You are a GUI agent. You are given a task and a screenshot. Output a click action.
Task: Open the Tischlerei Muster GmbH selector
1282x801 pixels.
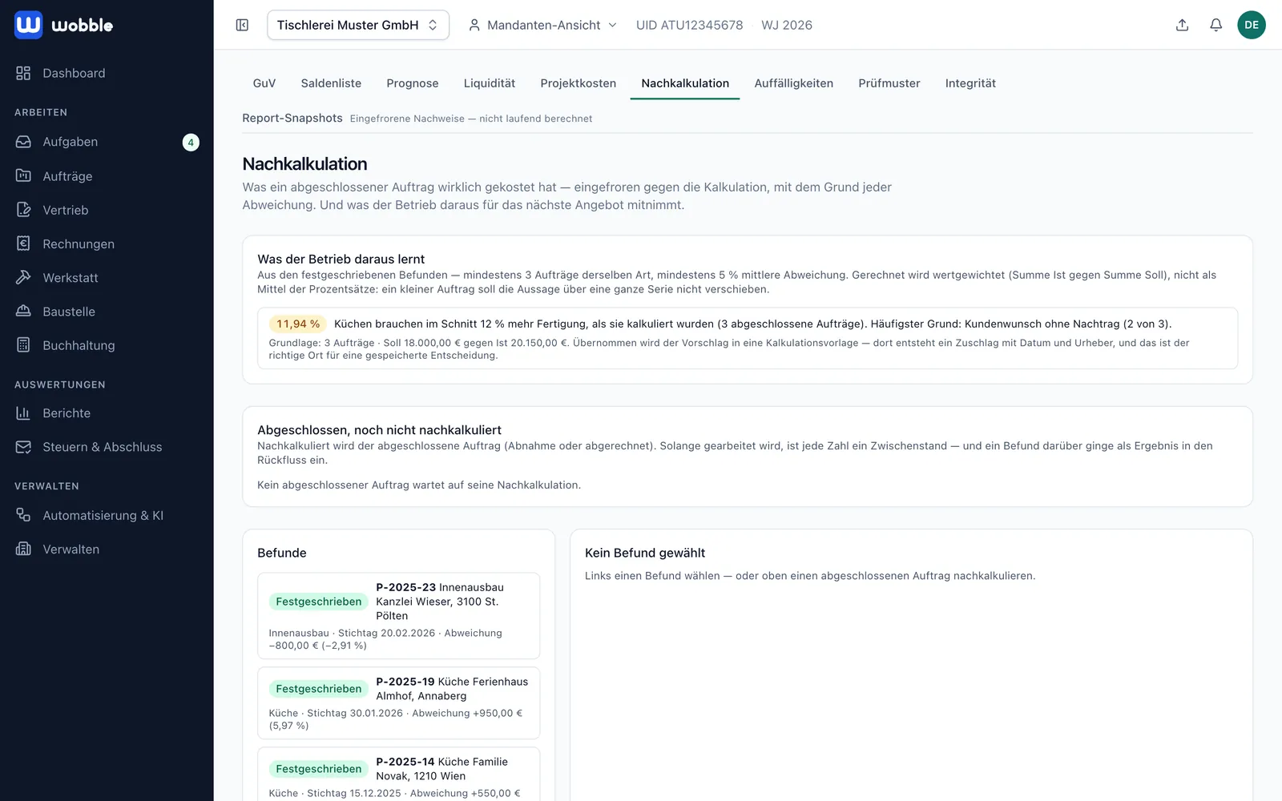(x=358, y=25)
